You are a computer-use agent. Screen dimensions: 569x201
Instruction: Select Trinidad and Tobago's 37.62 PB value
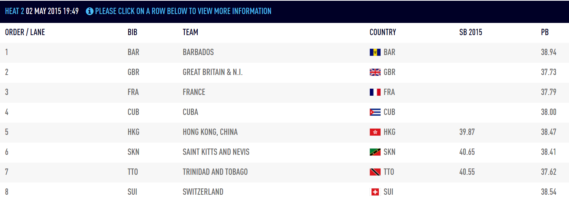click(x=549, y=172)
